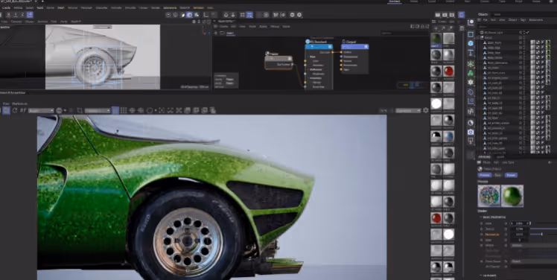This screenshot has width=557, height=280.
Task: Open the Basic tab in attributes panel
Action: pos(497,175)
